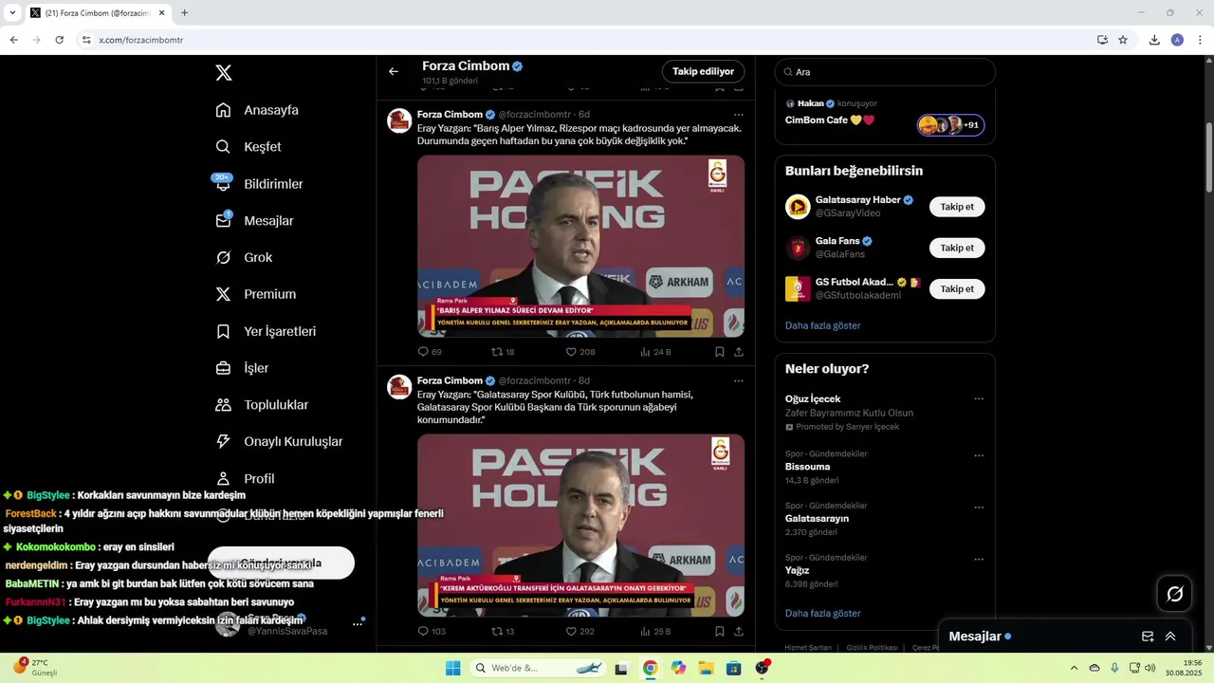Open the Windows Start menu

click(453, 668)
